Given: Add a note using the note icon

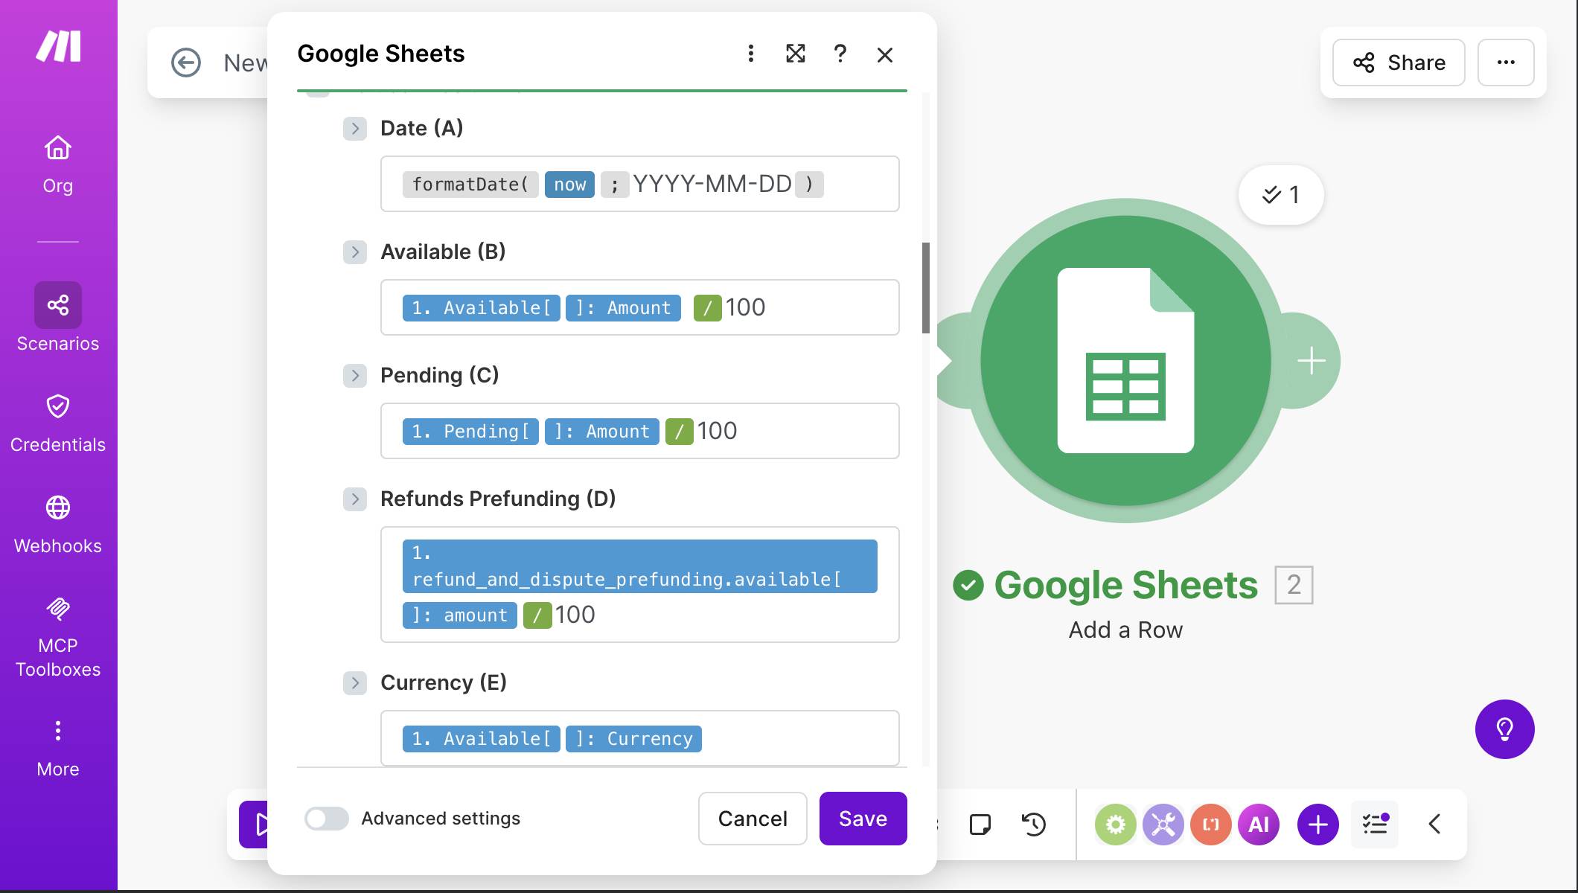Looking at the screenshot, I should [x=982, y=825].
